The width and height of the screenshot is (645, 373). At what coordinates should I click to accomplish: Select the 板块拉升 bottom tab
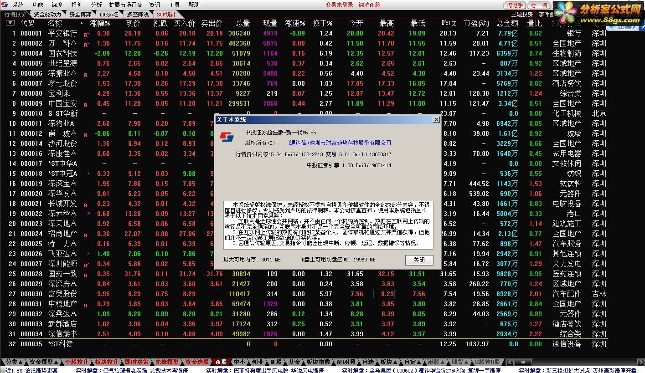[x=106, y=362]
